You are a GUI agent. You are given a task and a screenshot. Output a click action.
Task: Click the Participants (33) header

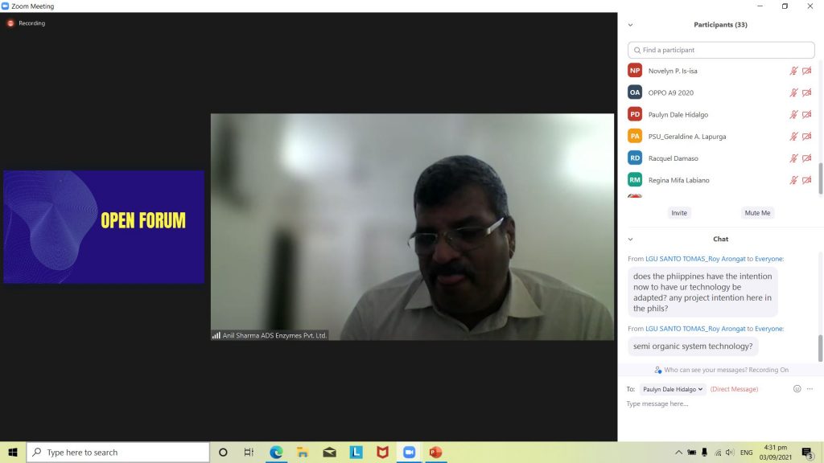720,25
